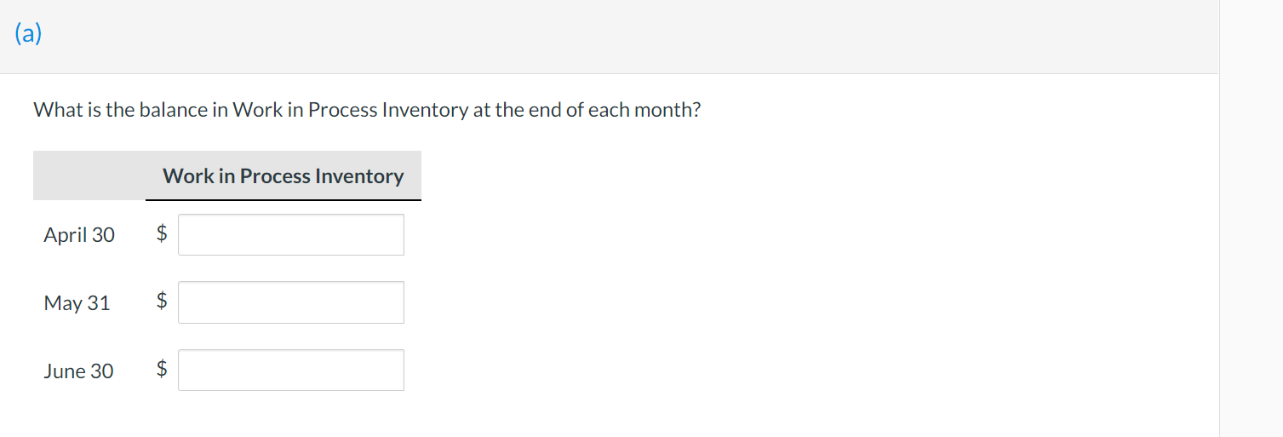Image resolution: width=1283 pixels, height=437 pixels.
Task: Click the gray panel at right edge
Action: pos(1251,218)
